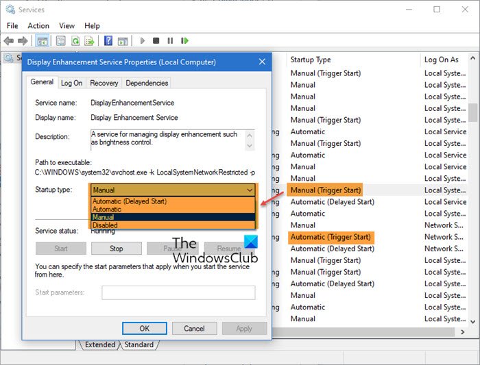Open the Action menu

click(x=38, y=25)
